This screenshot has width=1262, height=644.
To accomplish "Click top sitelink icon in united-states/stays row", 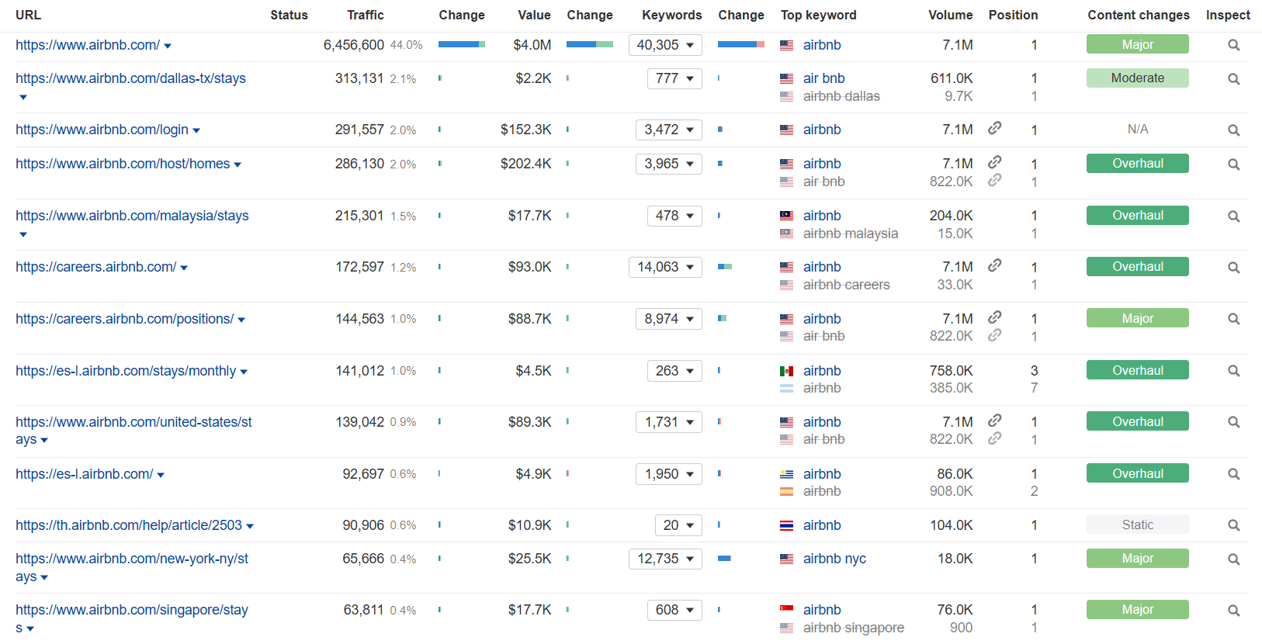I will 994,421.
